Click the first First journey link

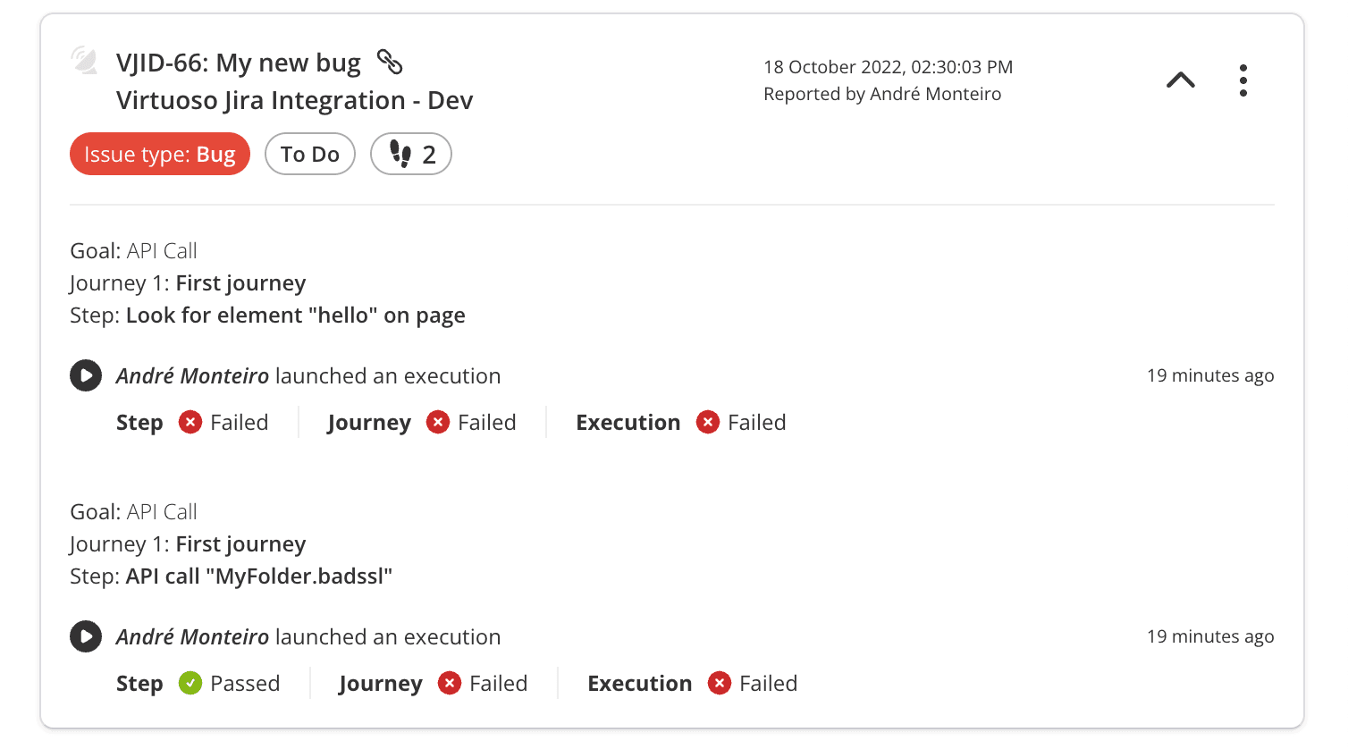click(x=240, y=282)
